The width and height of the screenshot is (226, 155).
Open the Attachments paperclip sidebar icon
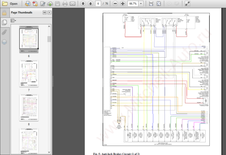coord(4,32)
